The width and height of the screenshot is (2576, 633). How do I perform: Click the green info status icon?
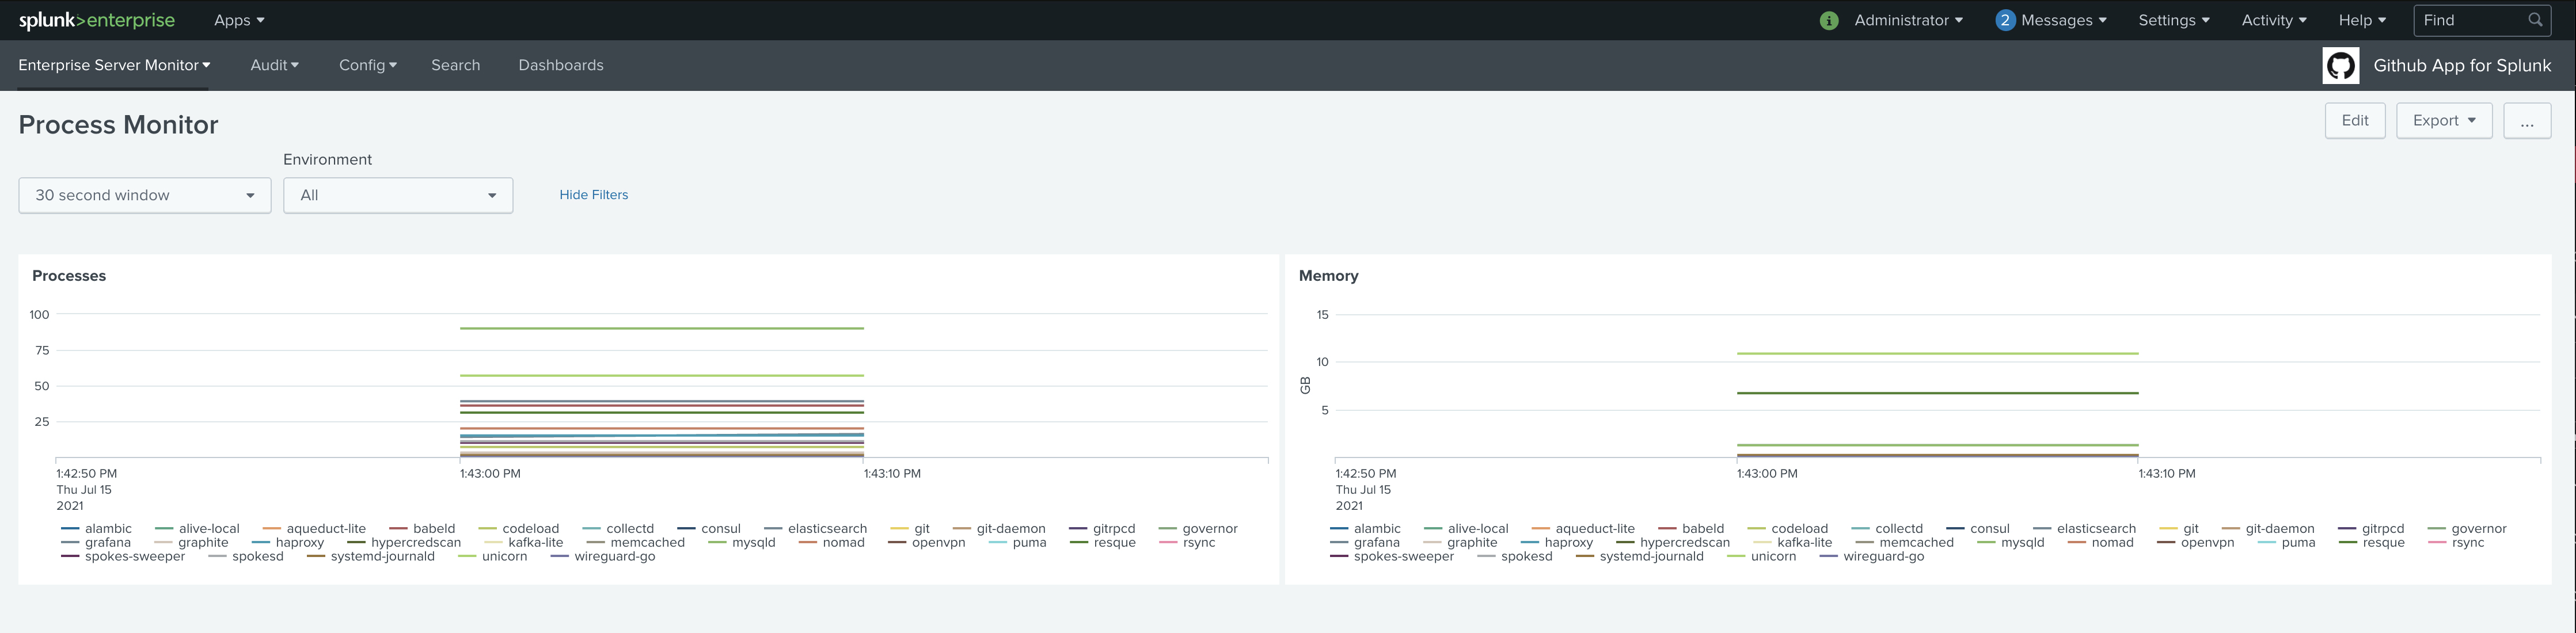pyautogui.click(x=1829, y=20)
